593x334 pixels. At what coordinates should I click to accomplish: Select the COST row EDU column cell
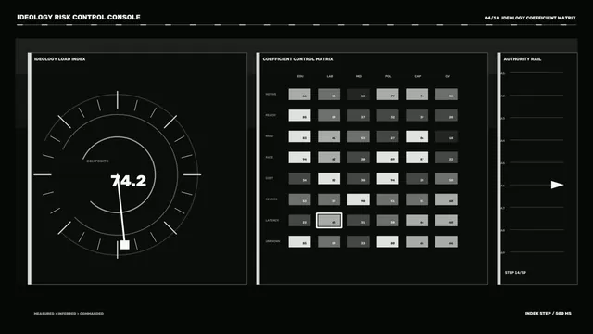pyautogui.click(x=299, y=178)
